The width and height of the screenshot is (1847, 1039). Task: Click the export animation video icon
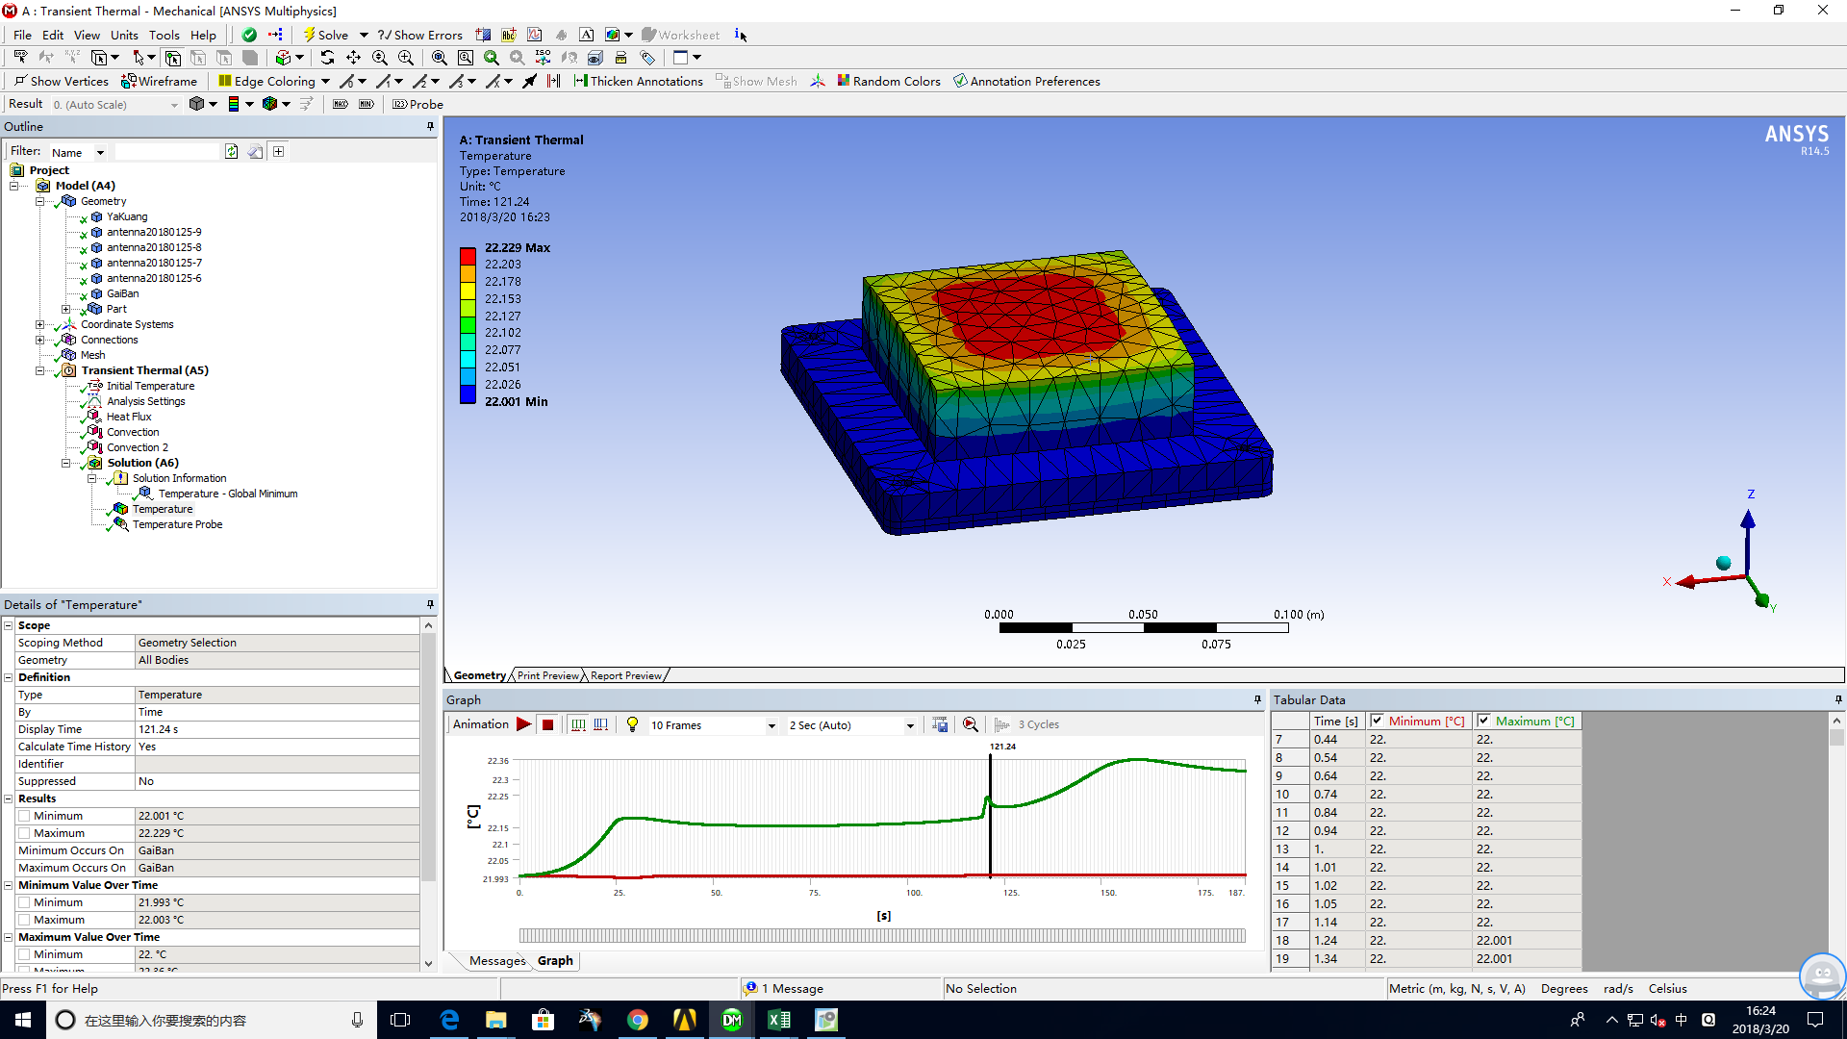click(x=940, y=724)
